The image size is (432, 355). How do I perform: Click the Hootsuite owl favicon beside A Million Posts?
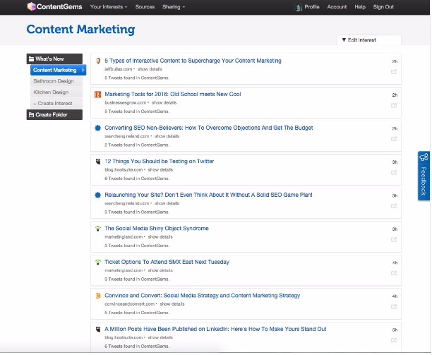98,329
